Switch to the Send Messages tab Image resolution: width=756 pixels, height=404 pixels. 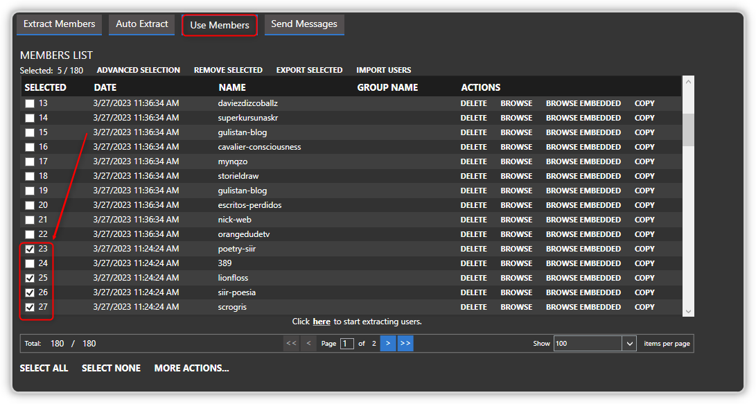click(304, 24)
